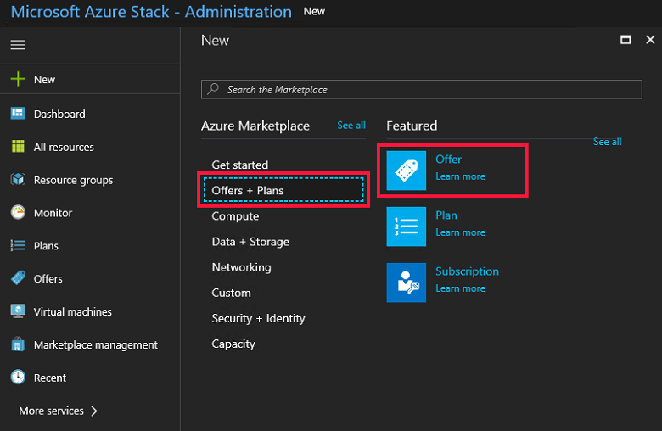
Task: Click the Marketplace management bag icon
Action: (x=18, y=344)
